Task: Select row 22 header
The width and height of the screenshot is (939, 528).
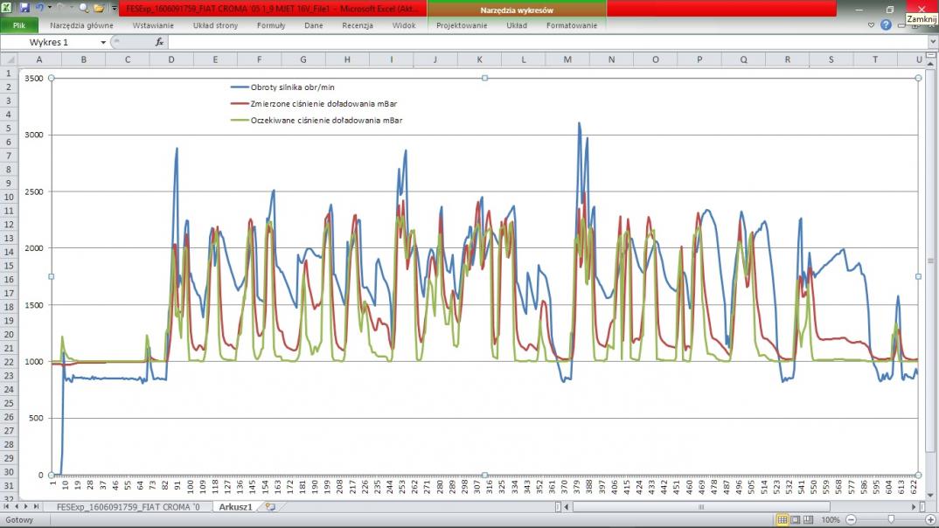Action: click(x=9, y=362)
